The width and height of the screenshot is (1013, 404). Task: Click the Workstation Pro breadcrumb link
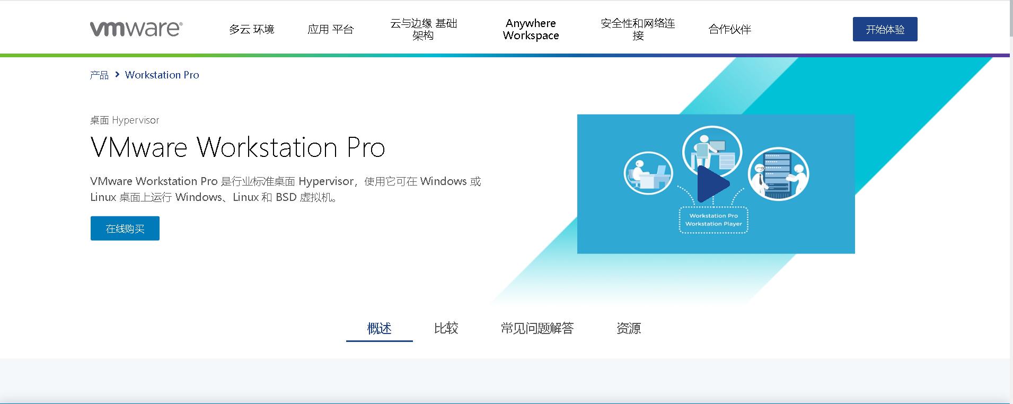tap(162, 75)
